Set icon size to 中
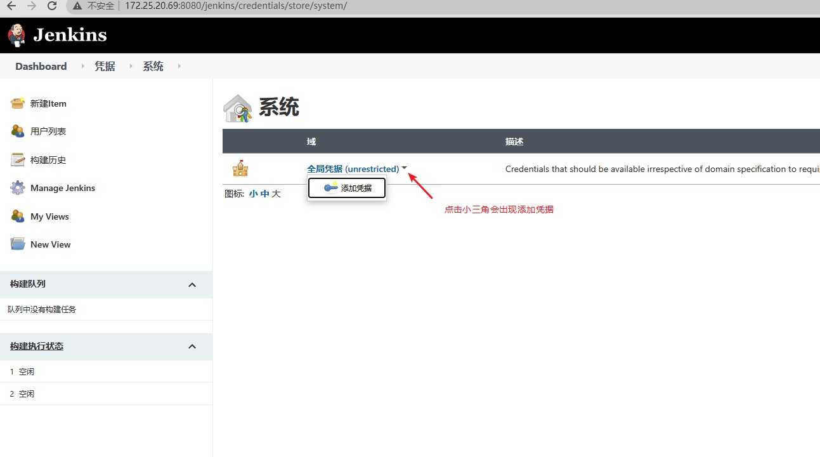 265,194
